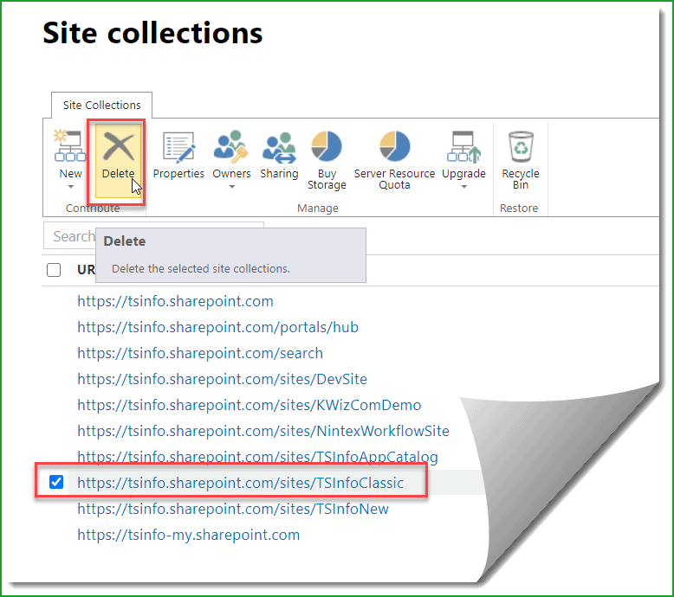Click into the Search box
Image resolution: width=674 pixels, height=597 pixels.
(x=153, y=235)
